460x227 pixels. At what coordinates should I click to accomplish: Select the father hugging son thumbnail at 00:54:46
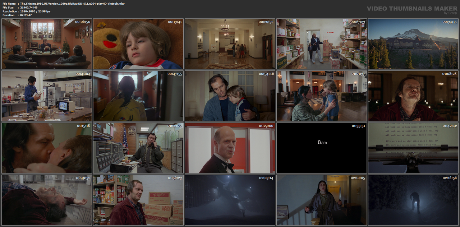tap(230, 96)
